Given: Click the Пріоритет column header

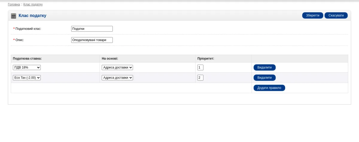Looking at the screenshot, I should tap(206, 59).
